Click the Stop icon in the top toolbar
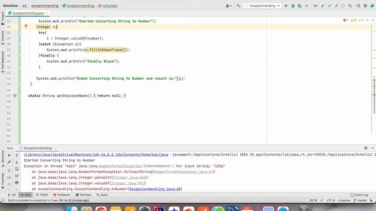376x211 pixels. pos(307,6)
